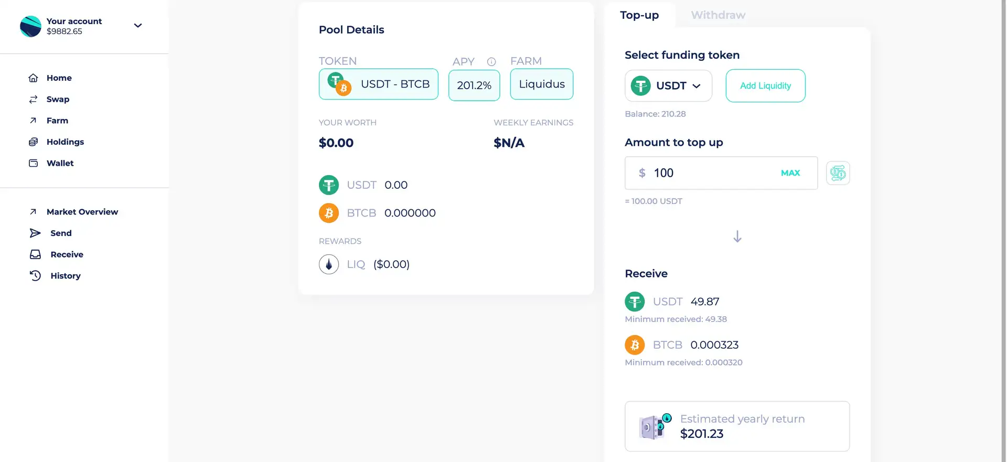The height and width of the screenshot is (462, 1007).
Task: Click the USDT - BTCB token pair badge
Action: (378, 84)
